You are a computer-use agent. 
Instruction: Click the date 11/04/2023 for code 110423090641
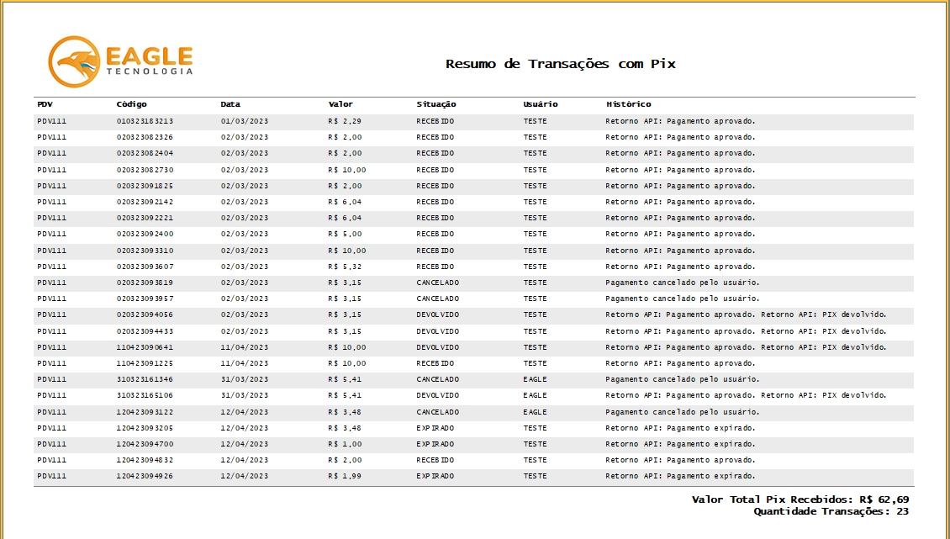pos(244,347)
